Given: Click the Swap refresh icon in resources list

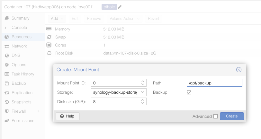Looking at the screenshot, I should 49,37.
